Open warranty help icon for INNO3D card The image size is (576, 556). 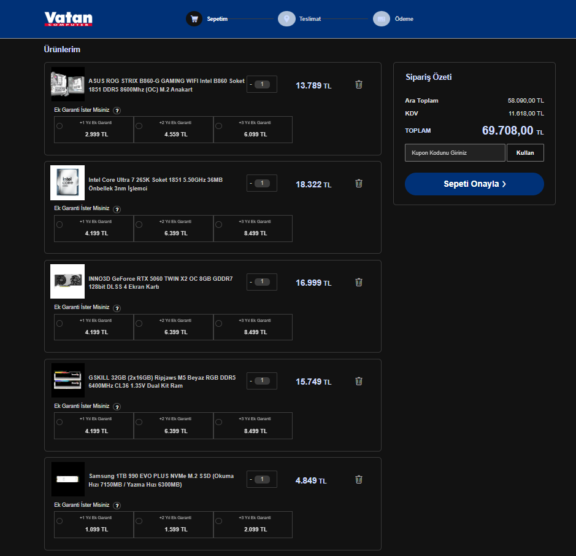[x=117, y=308]
